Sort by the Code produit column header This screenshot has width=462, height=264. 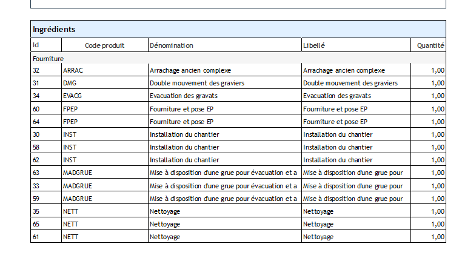pyautogui.click(x=104, y=45)
